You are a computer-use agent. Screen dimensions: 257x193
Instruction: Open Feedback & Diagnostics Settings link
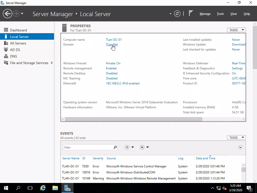click(237, 68)
